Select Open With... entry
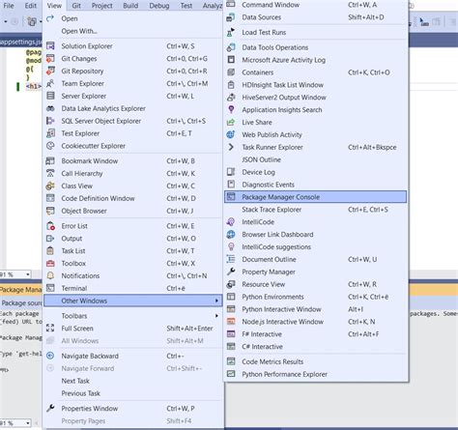The image size is (458, 430). tap(132, 31)
